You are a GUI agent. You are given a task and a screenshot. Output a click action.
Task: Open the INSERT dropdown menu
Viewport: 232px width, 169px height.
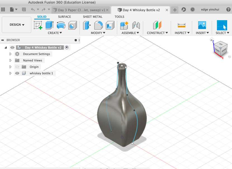coord(202,33)
